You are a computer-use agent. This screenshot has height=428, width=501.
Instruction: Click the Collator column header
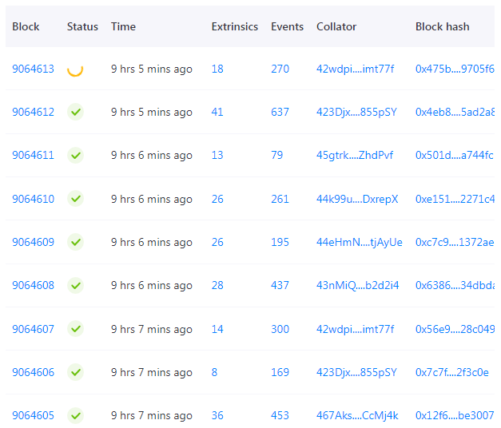336,26
